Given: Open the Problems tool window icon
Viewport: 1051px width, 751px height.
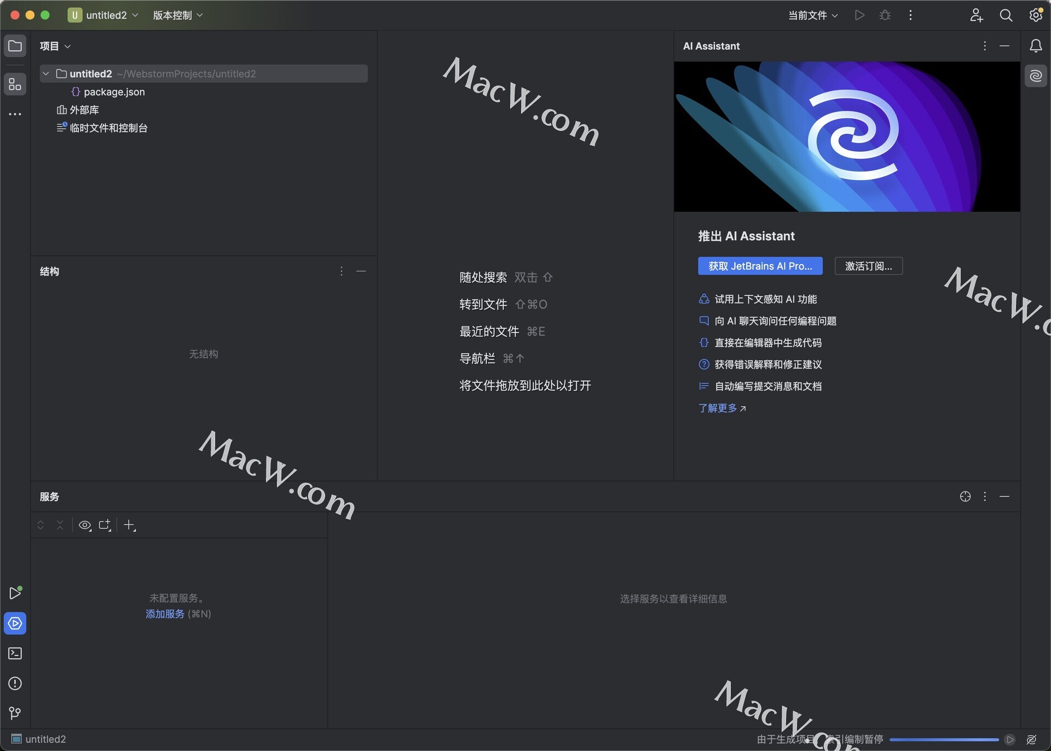Looking at the screenshot, I should click(15, 684).
